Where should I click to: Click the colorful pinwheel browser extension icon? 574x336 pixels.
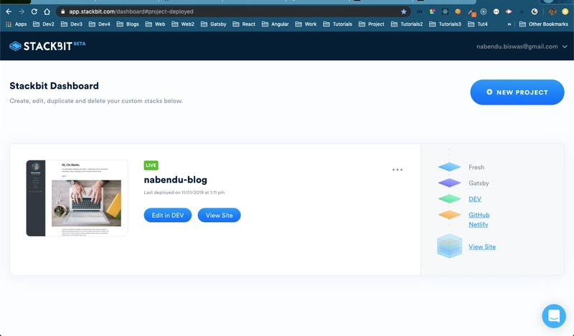coord(433,11)
